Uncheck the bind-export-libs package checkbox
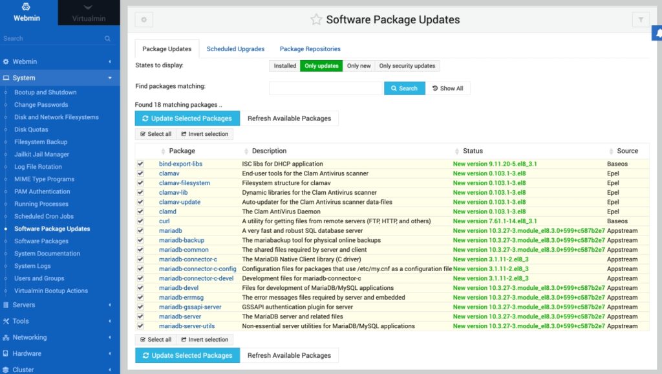The height and width of the screenshot is (374, 662). [x=140, y=164]
